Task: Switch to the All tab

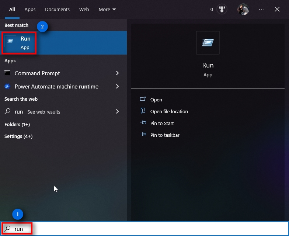Action: point(12,10)
